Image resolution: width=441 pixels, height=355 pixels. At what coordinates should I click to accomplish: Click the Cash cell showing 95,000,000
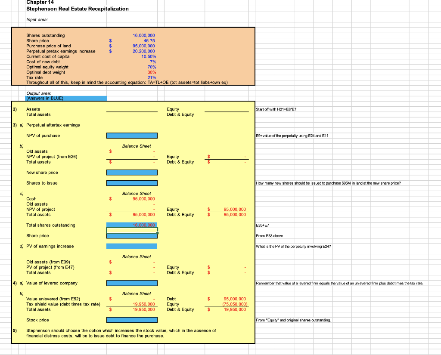tap(143, 198)
